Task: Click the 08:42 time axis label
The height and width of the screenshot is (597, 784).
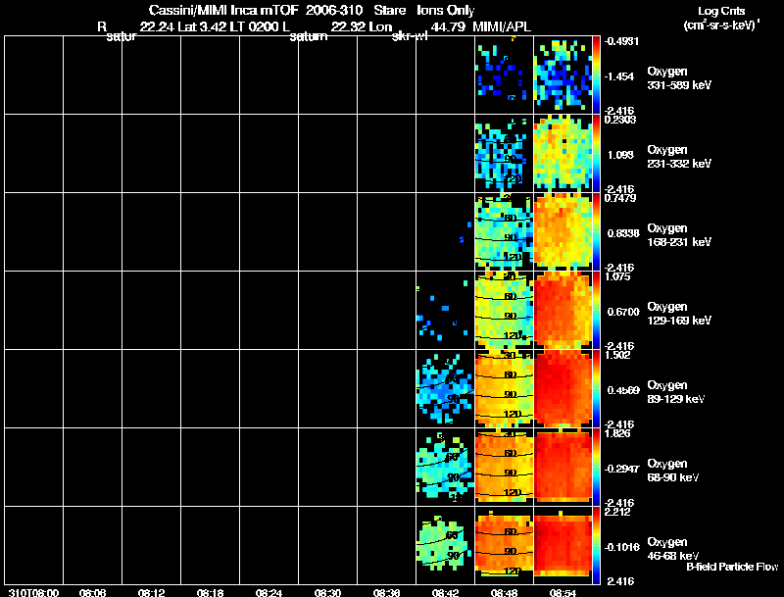Action: point(446,593)
